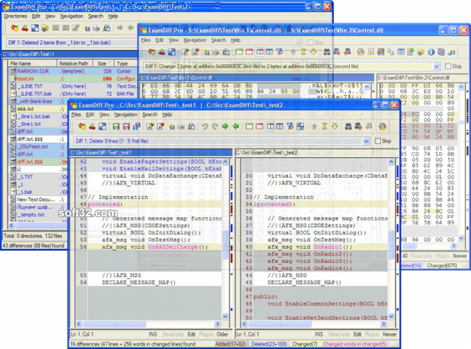Open Files menu in text diff window
Screen dimensions: 471x349
click(76, 115)
